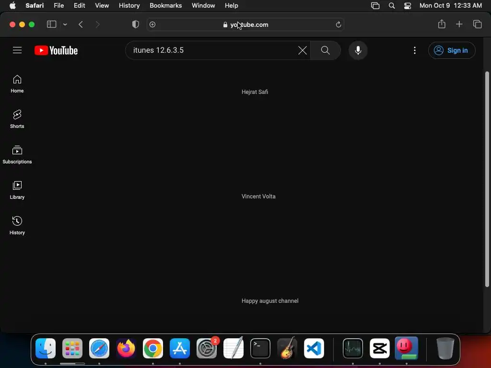491x368 pixels.
Task: Click the YouTube logo
Action: (56, 50)
